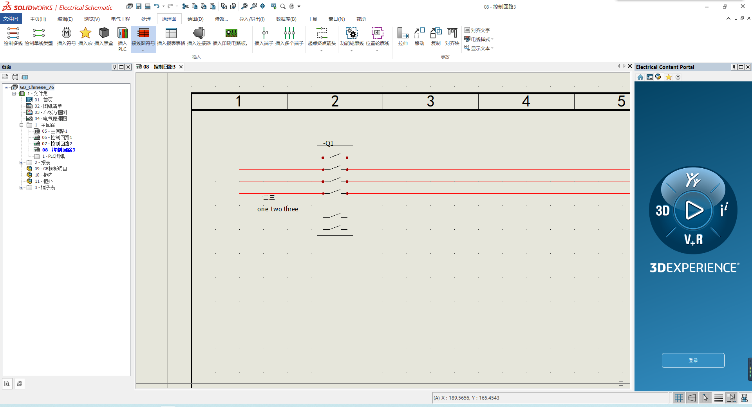Toggle orthogonal mode in status bar

point(692,398)
